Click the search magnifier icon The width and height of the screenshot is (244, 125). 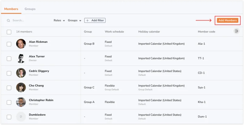(8, 21)
